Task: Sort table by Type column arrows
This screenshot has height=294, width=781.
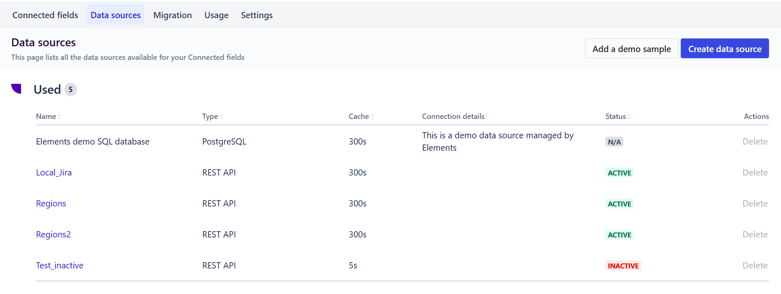Action: (222, 117)
